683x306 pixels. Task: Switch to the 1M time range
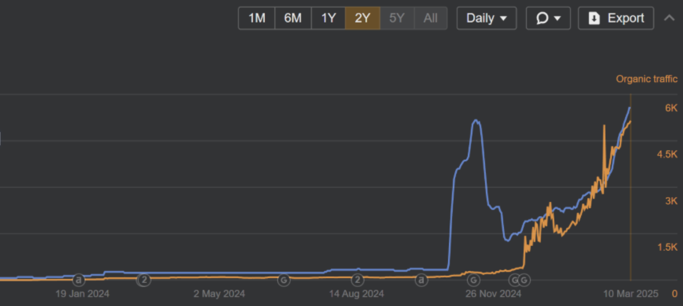[x=257, y=18]
